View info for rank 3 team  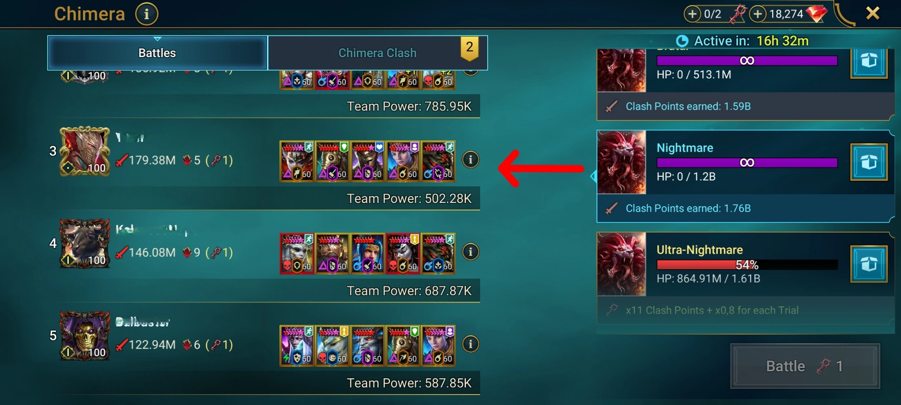point(471,160)
